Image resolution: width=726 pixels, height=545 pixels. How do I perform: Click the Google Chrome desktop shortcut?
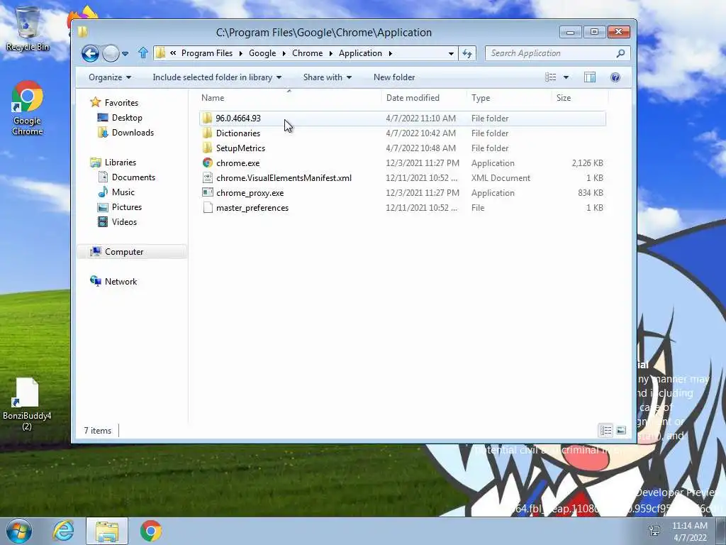tap(28, 109)
